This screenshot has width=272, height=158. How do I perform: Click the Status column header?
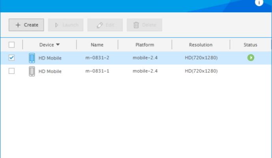tap(250, 45)
